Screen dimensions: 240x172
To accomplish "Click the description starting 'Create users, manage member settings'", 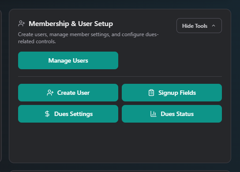I will [88, 38].
